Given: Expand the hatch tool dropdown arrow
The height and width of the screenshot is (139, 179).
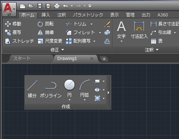Looking at the screenshot, I should (x=103, y=98).
